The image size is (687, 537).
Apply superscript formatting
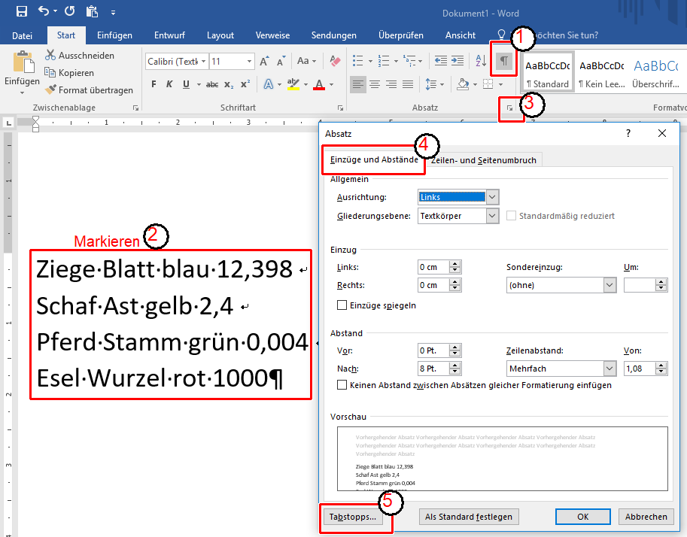click(x=245, y=84)
